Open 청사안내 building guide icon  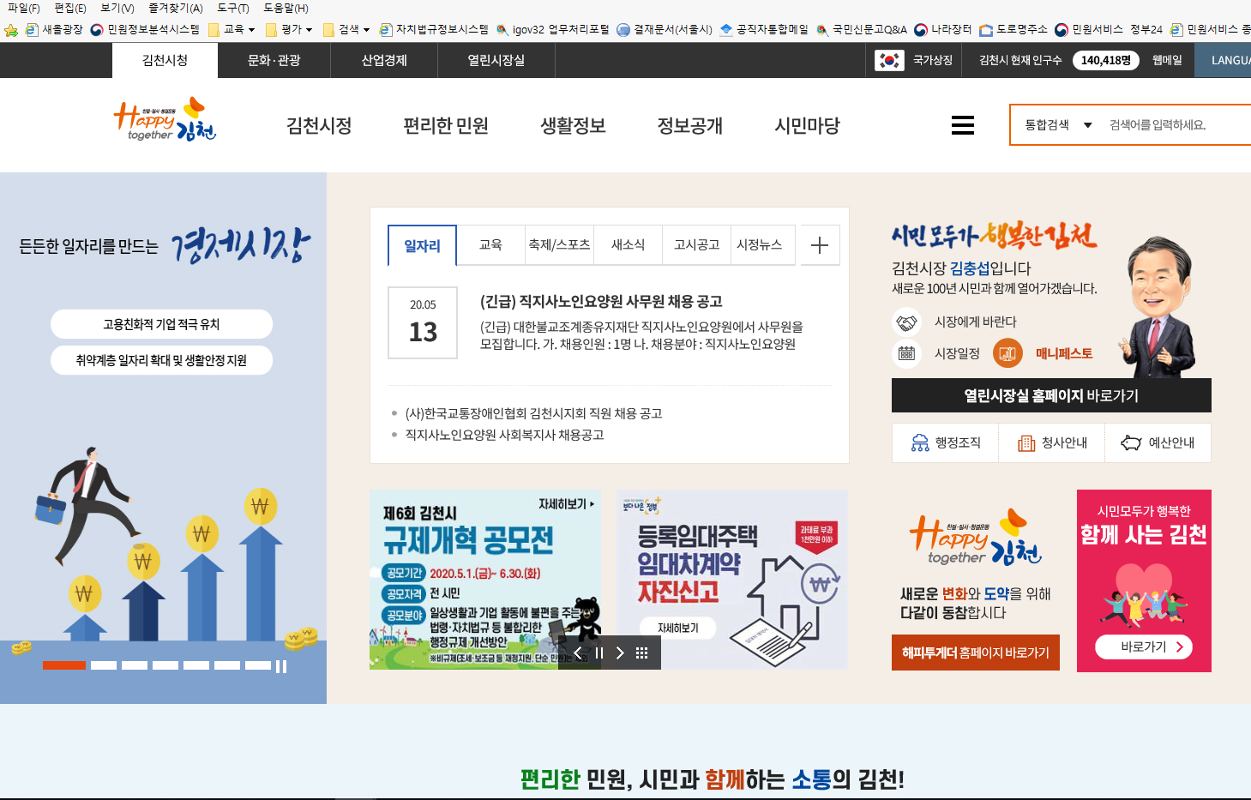tap(1026, 442)
